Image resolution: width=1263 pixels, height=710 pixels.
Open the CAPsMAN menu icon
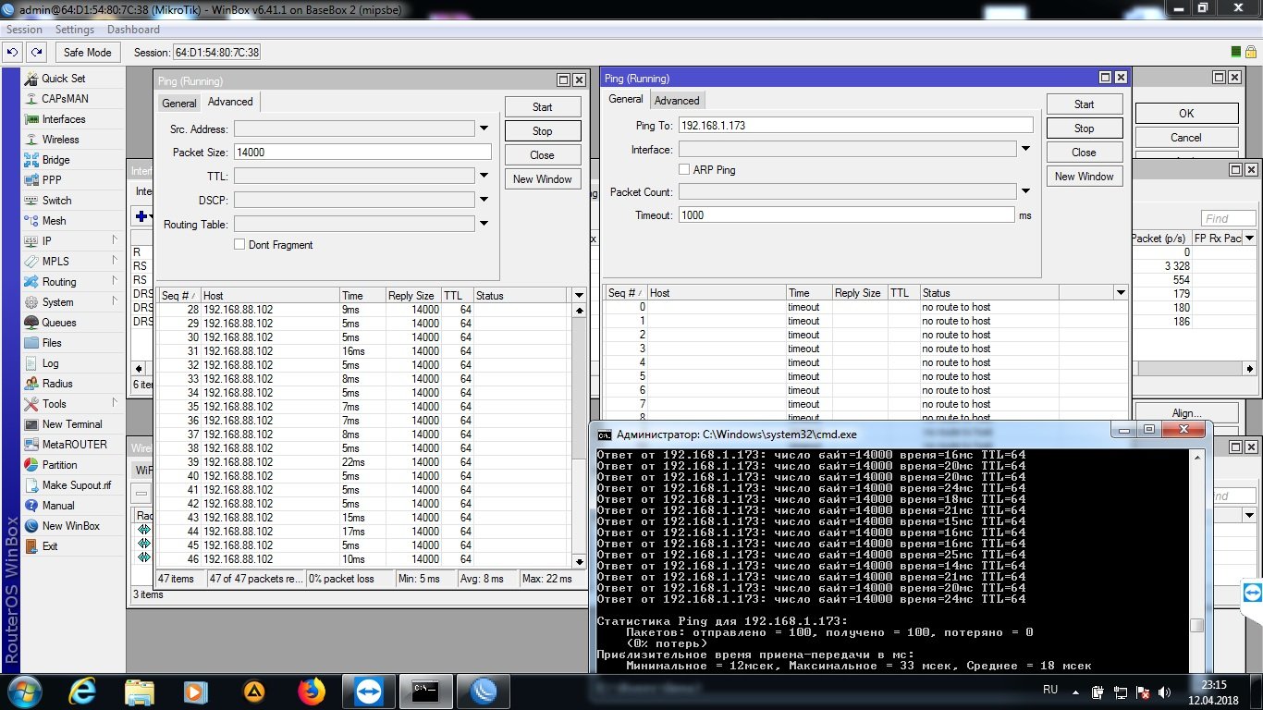(x=31, y=99)
